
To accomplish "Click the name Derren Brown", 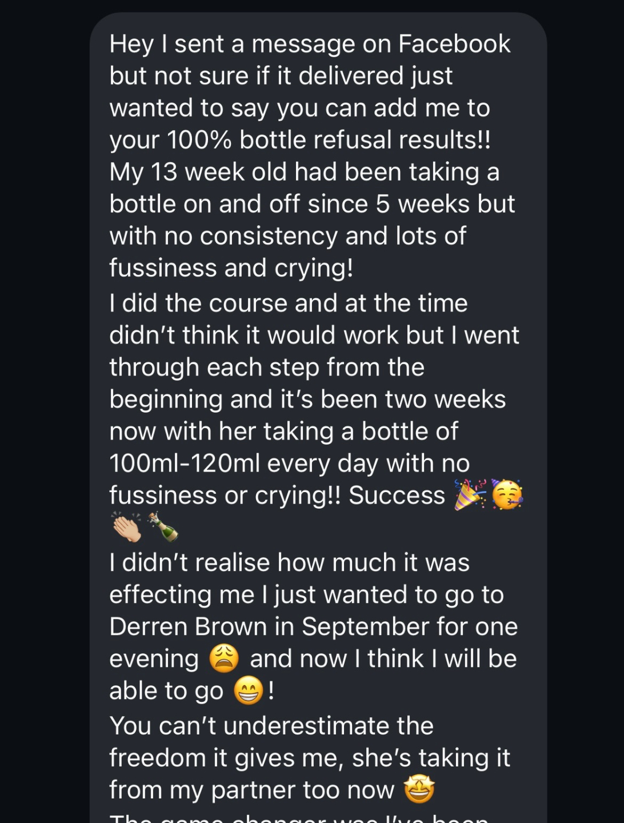I will click(x=189, y=626).
